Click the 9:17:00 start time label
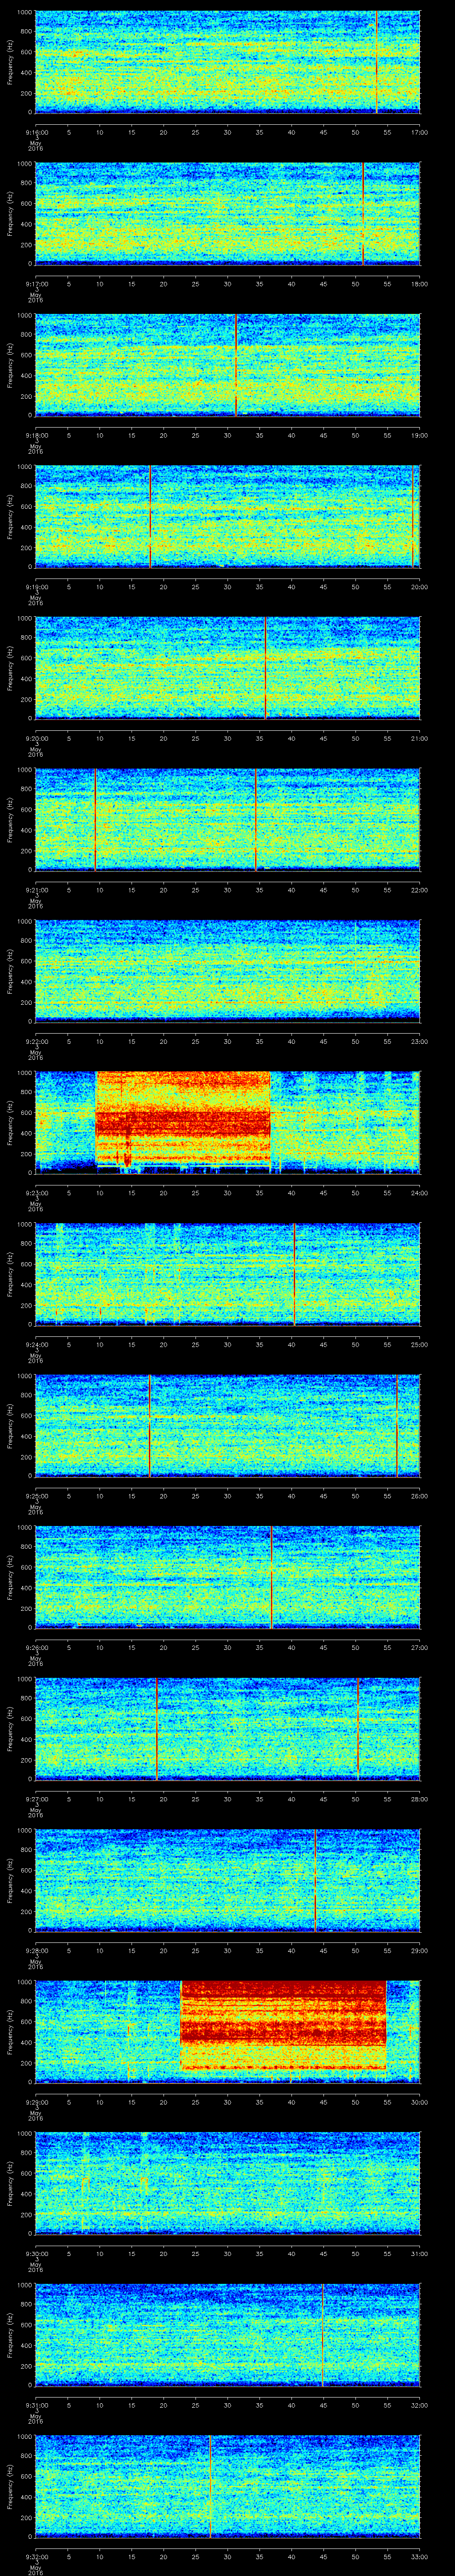This screenshot has height=2576, width=455. 36,284
